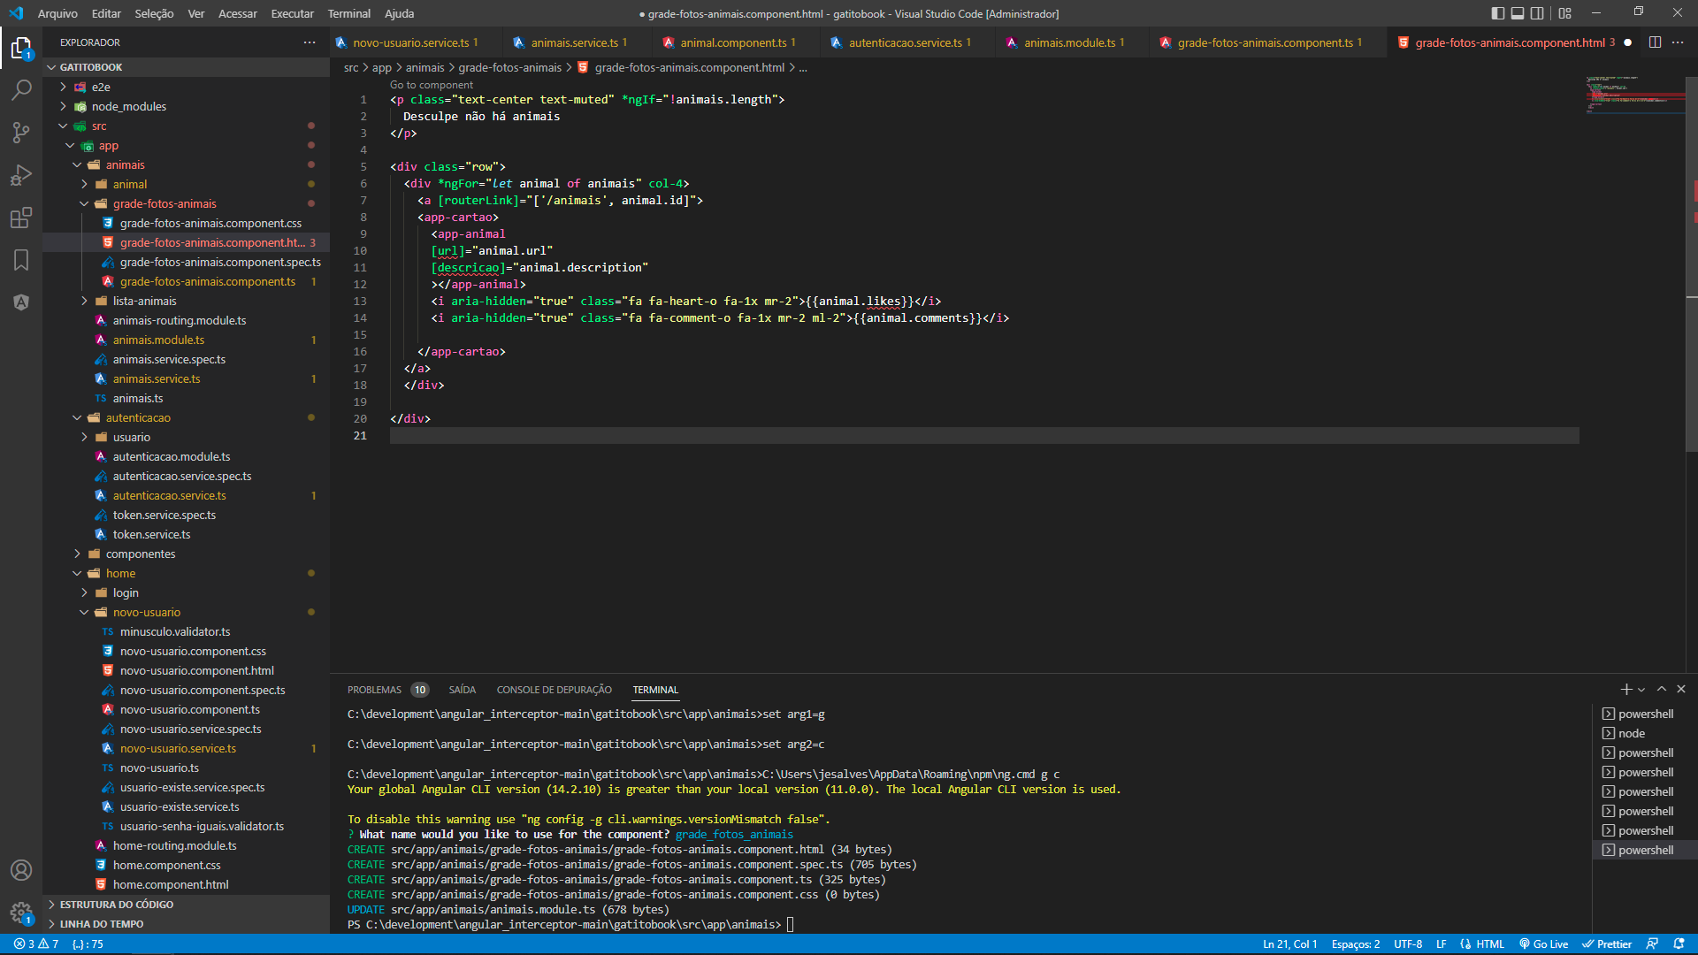Viewport: 1698px width, 955px height.
Task: Click Go to component code lens
Action: (432, 85)
